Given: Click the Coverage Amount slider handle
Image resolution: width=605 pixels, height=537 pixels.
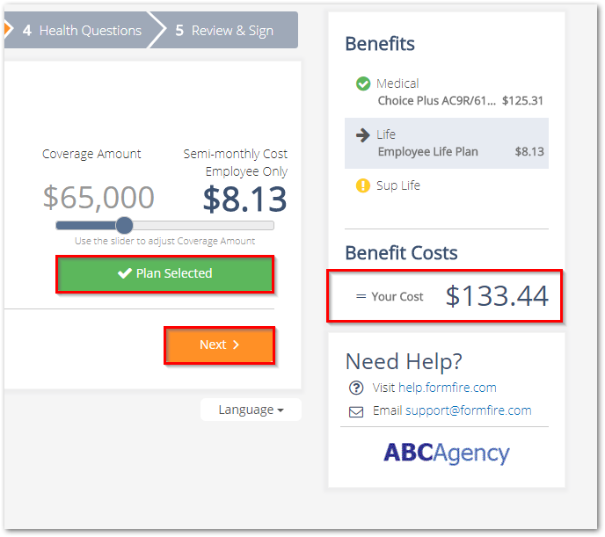Looking at the screenshot, I should click(124, 225).
